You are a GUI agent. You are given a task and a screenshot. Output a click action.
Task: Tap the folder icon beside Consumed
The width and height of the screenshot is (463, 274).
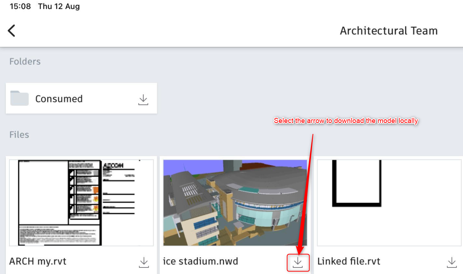tap(19, 98)
